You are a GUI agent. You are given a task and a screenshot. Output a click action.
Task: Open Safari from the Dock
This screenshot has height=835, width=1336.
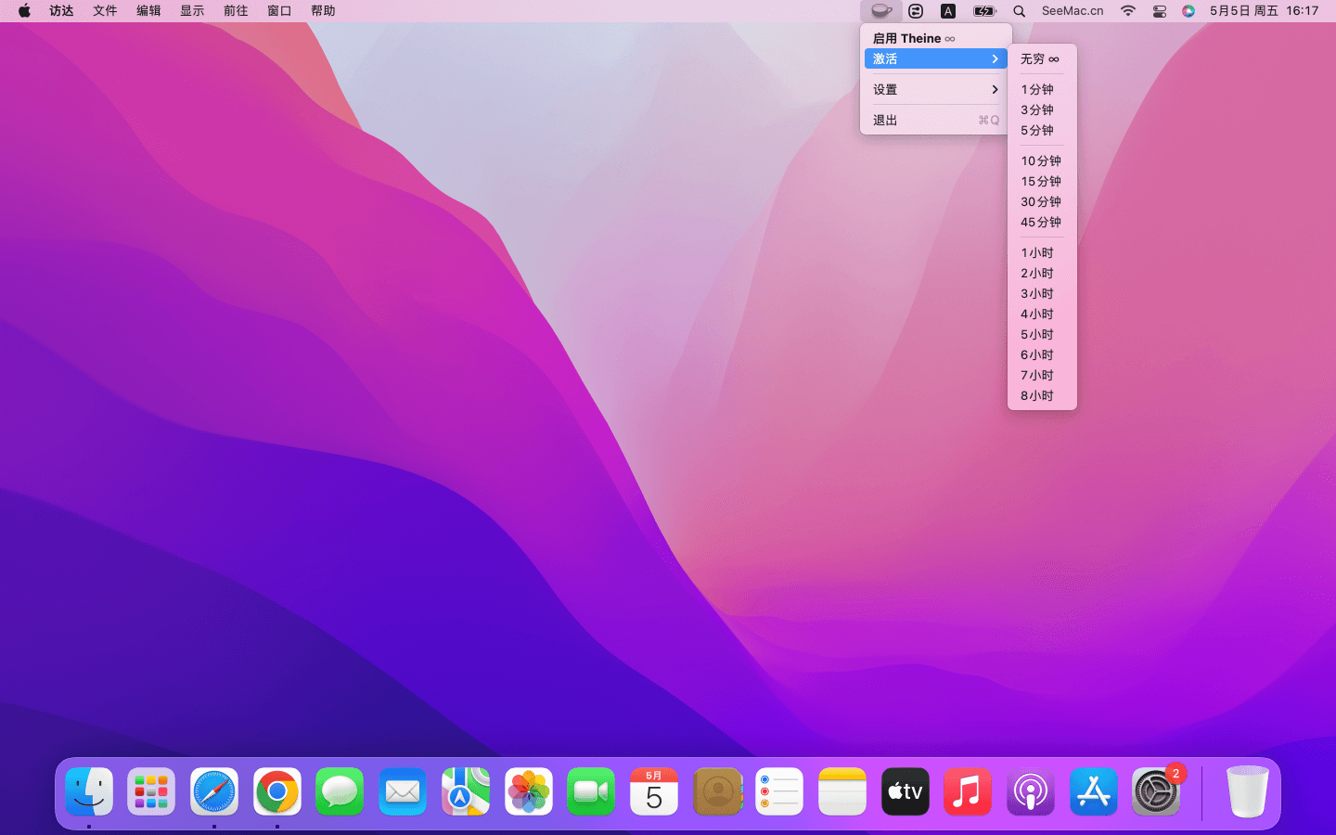[x=214, y=792]
